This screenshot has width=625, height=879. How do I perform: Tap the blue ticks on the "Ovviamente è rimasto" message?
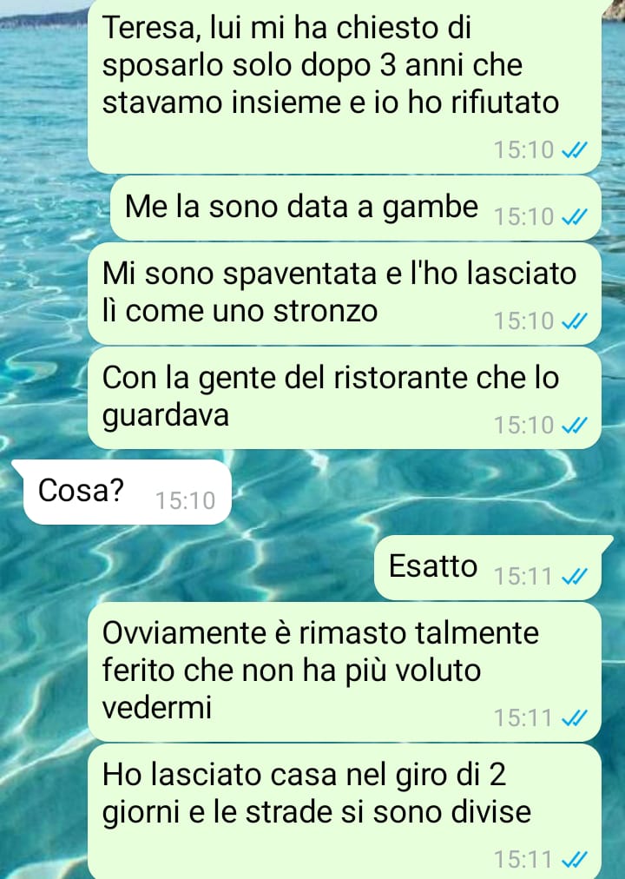[574, 717]
